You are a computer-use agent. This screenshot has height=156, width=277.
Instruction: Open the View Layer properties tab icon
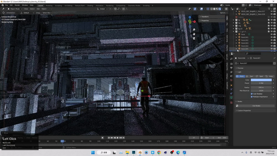231,72
